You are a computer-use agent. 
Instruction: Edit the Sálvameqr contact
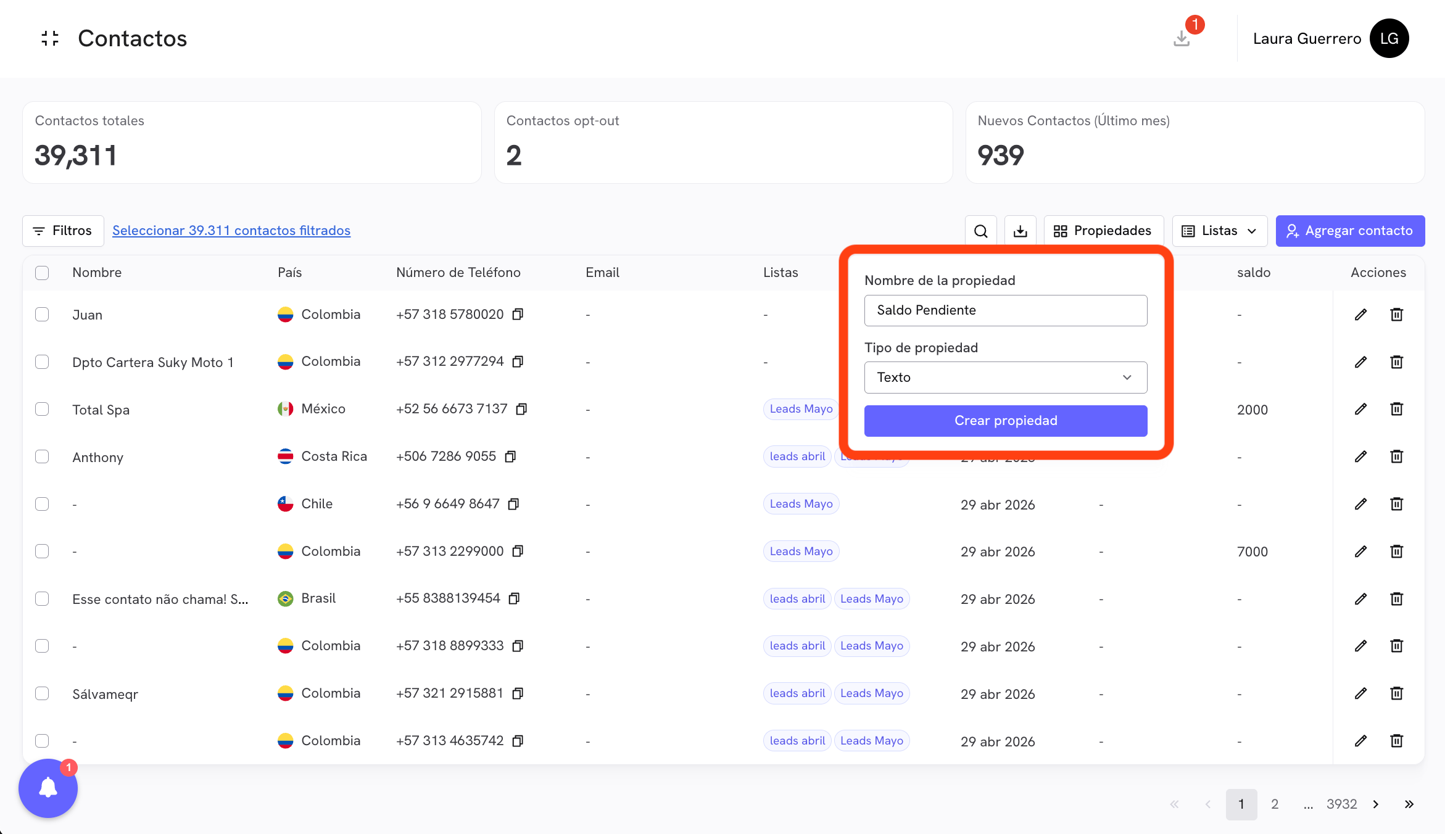(1360, 693)
